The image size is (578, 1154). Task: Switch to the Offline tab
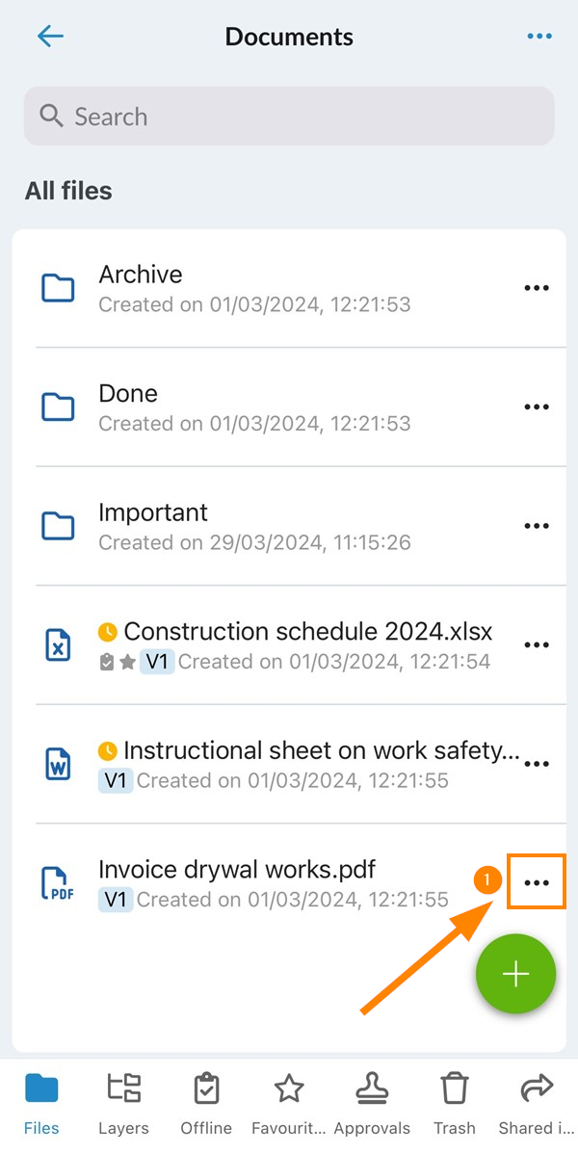tap(206, 1104)
